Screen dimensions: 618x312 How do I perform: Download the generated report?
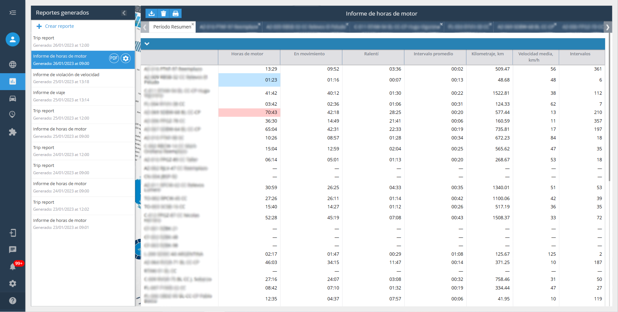click(152, 13)
